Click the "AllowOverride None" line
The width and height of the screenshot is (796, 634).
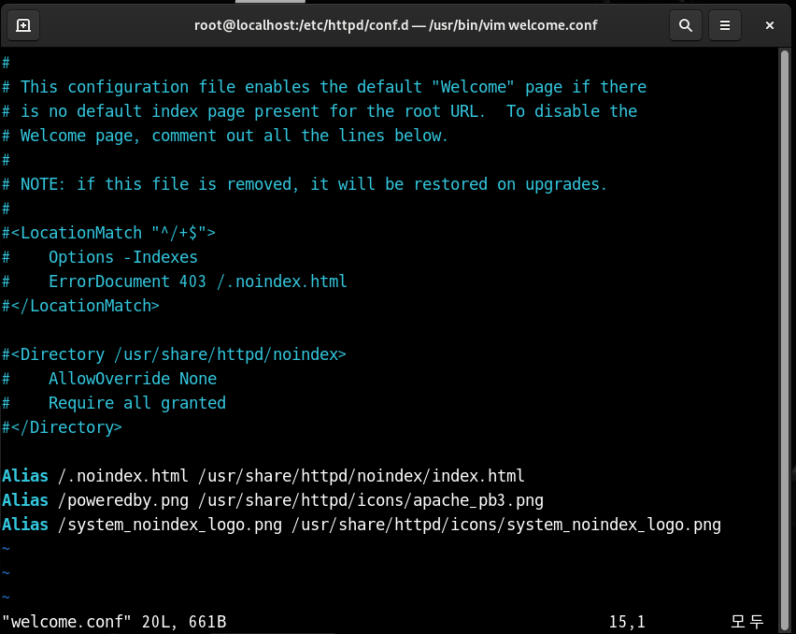(109, 379)
